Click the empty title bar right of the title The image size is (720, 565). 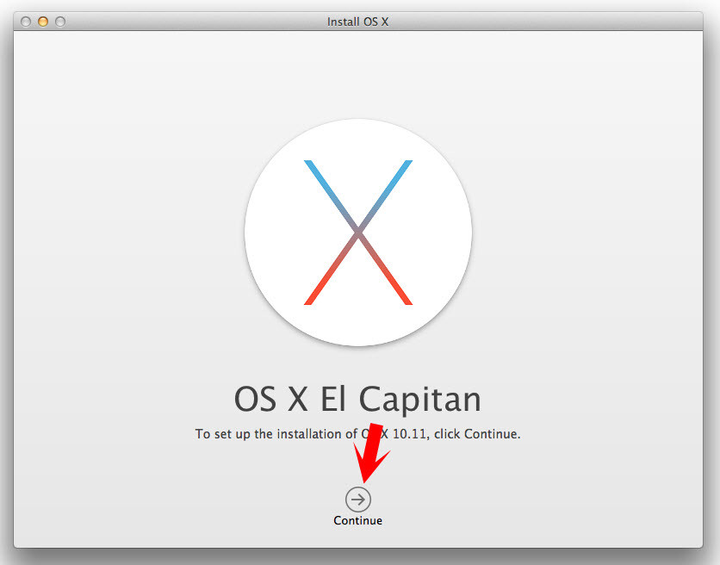click(551, 22)
